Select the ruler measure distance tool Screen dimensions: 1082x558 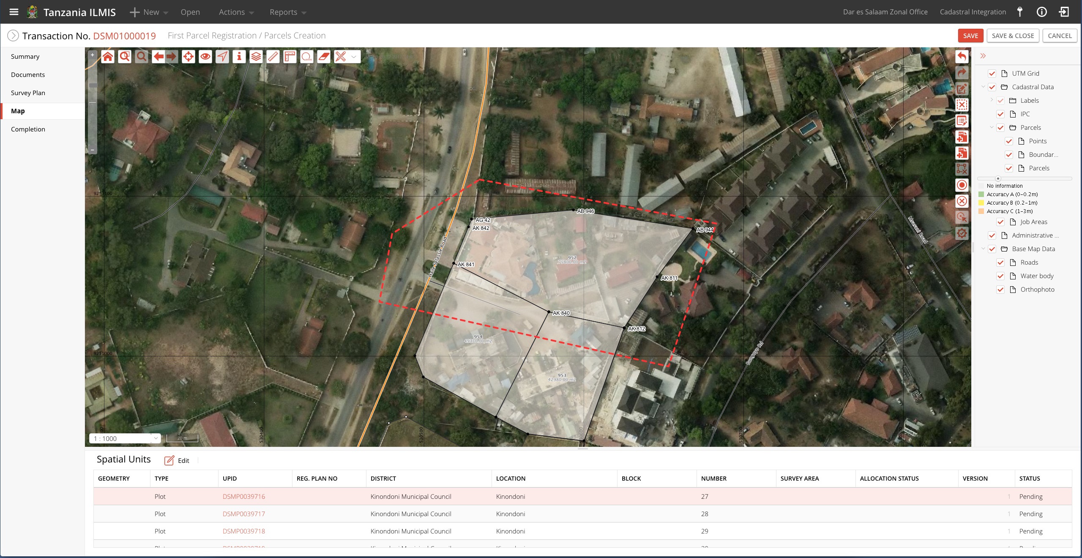273,57
